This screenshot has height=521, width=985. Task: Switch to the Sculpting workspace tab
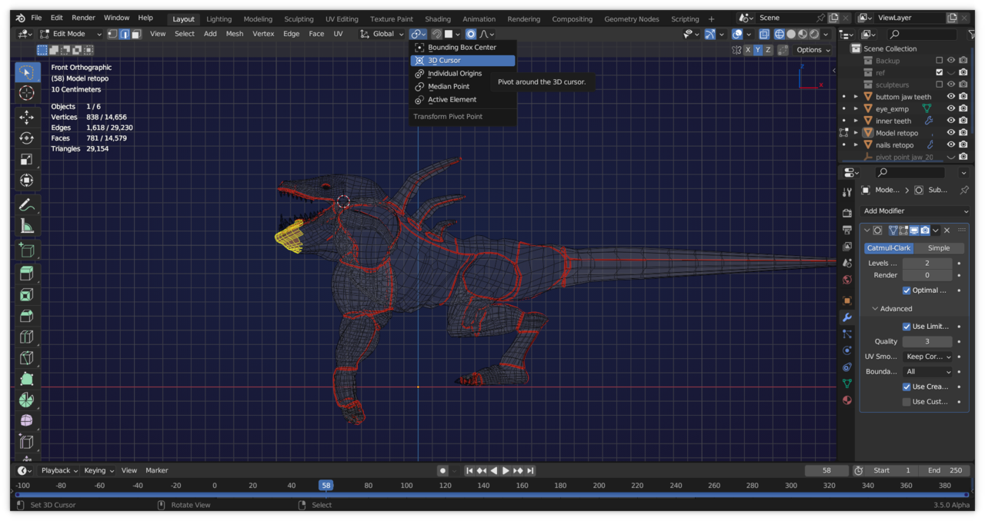click(x=299, y=19)
